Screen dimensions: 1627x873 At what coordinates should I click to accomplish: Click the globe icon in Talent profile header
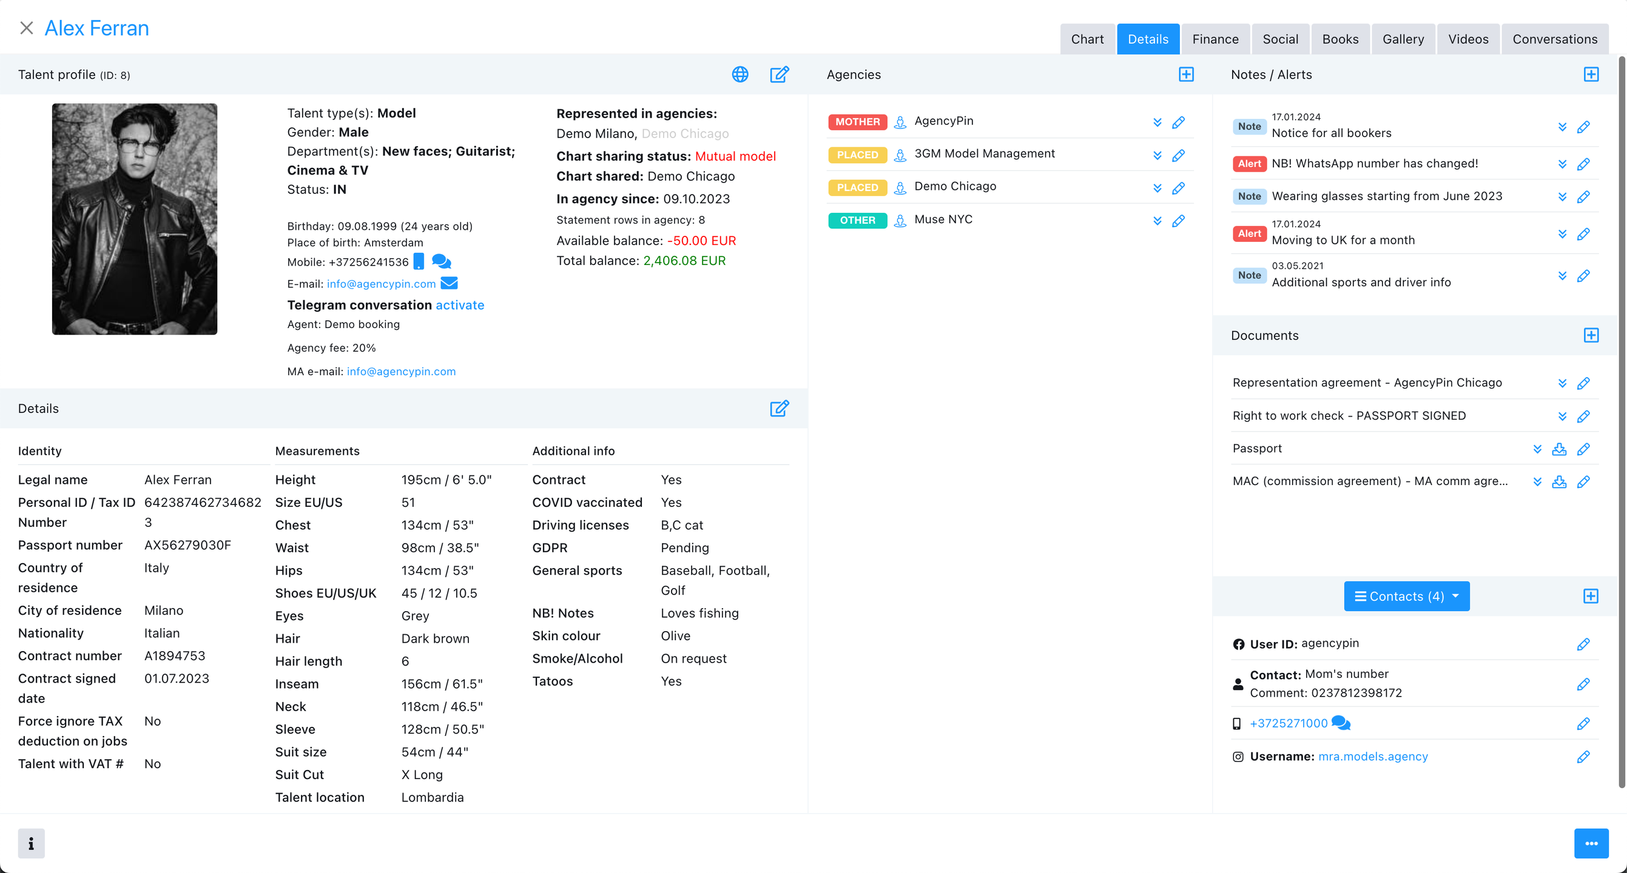click(739, 75)
